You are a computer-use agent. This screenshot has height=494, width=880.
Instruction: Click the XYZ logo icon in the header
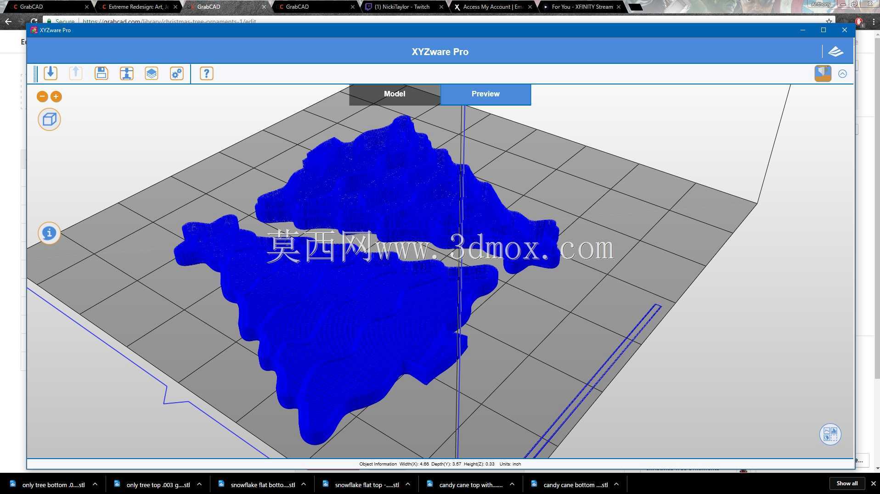point(835,51)
